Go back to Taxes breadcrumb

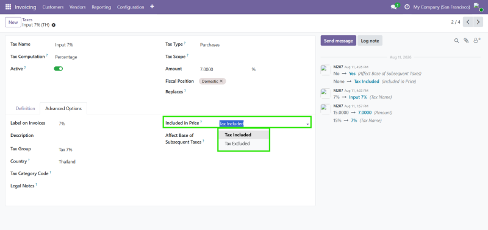(x=27, y=19)
